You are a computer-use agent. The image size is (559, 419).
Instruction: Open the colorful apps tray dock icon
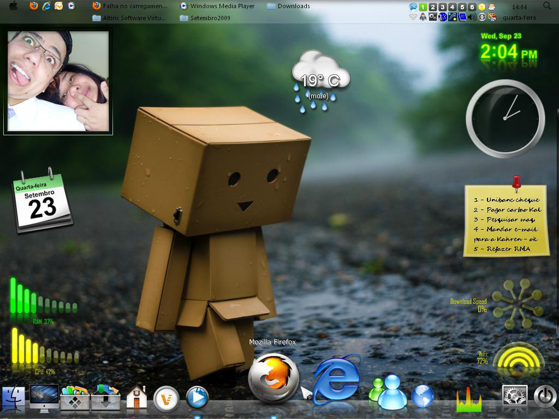coord(75,398)
